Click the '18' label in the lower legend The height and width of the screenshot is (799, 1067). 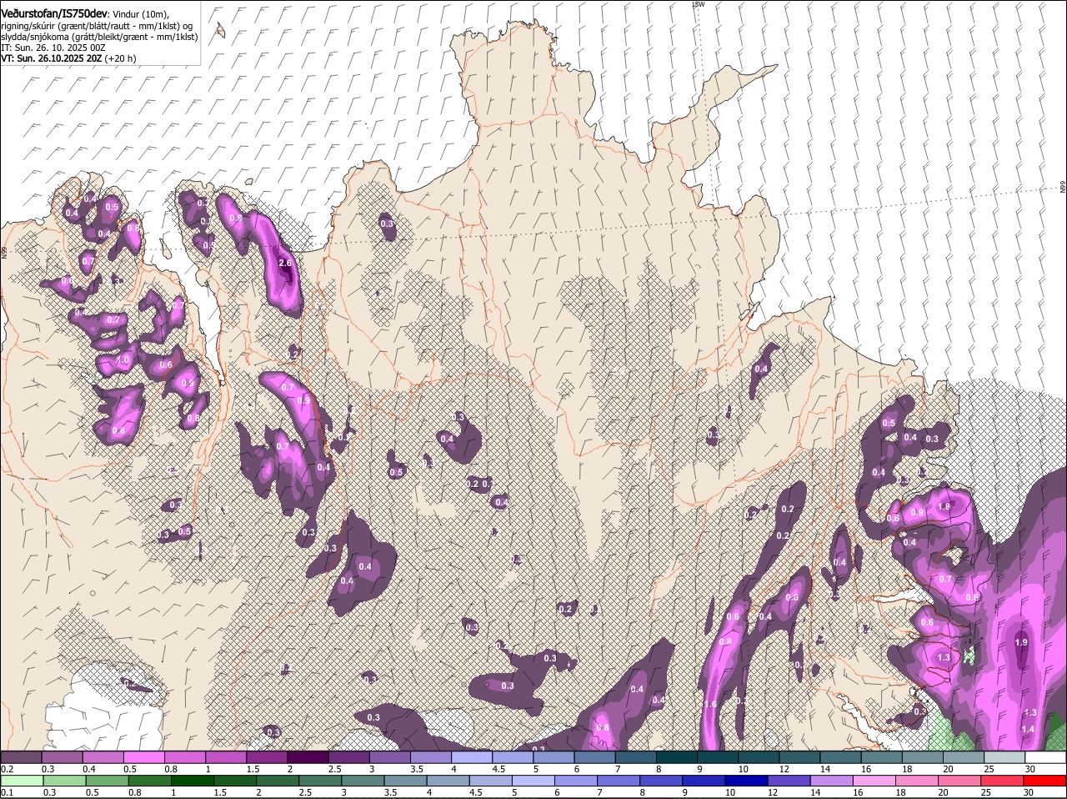pos(900,792)
